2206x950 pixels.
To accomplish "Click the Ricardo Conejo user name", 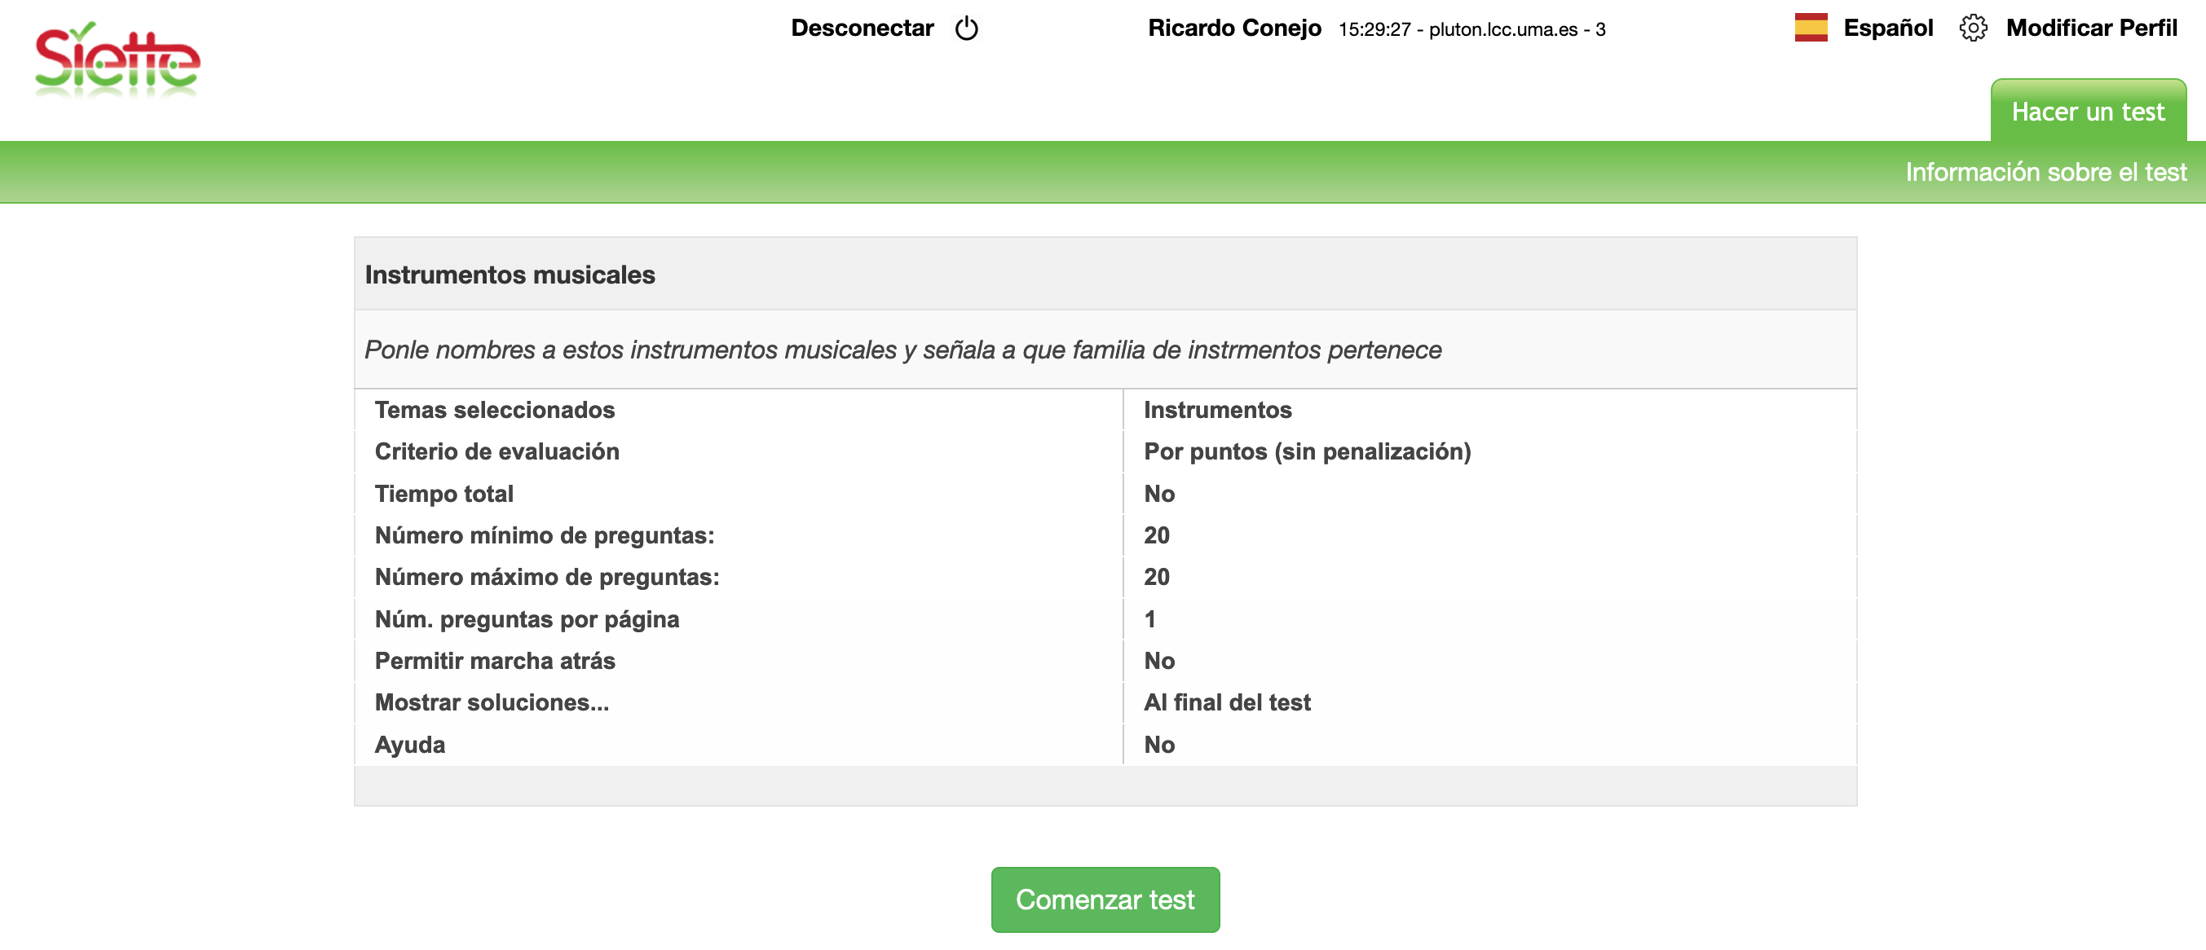I will [1234, 29].
